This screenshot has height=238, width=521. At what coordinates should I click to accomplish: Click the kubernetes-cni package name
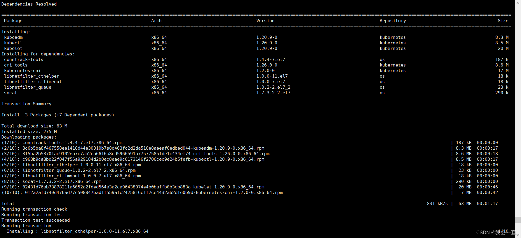pos(22,71)
